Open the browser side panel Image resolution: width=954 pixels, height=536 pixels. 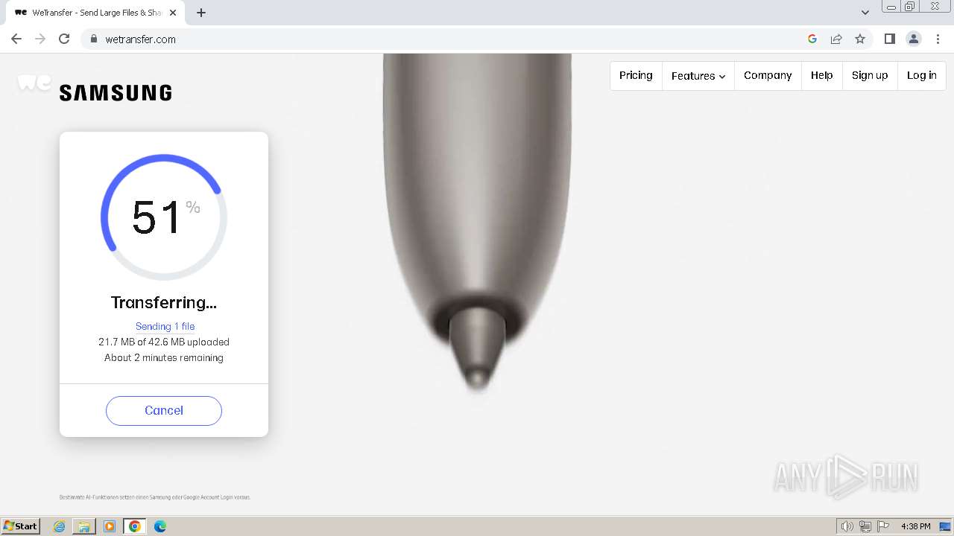(x=890, y=39)
